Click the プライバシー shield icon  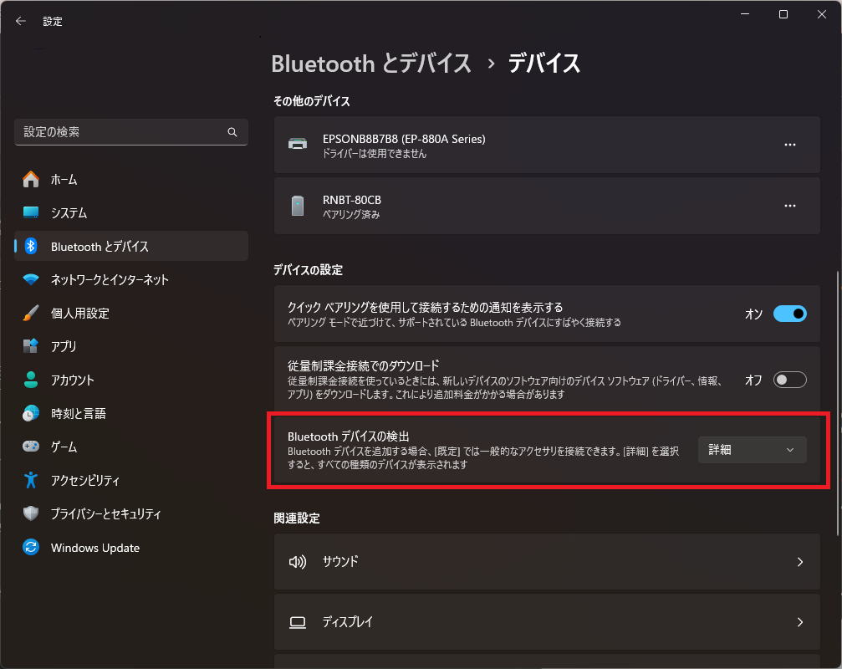click(31, 513)
